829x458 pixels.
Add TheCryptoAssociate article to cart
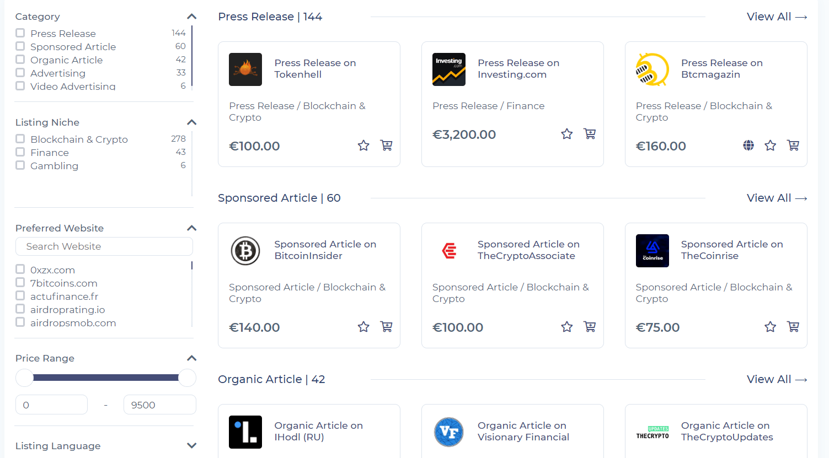click(x=590, y=327)
